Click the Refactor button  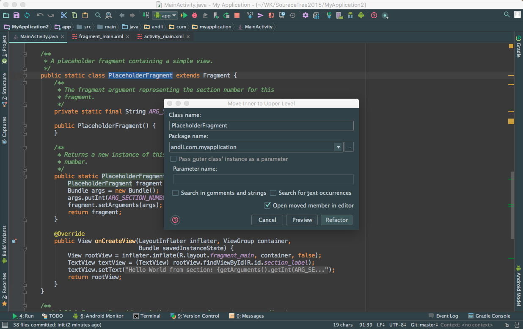(x=337, y=220)
